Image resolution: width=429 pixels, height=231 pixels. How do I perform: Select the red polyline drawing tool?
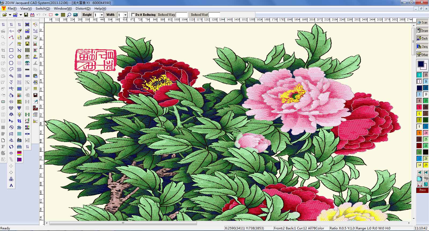[x=11, y=38]
